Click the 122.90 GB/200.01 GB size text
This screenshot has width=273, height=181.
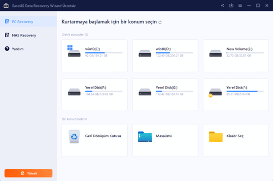170,56
